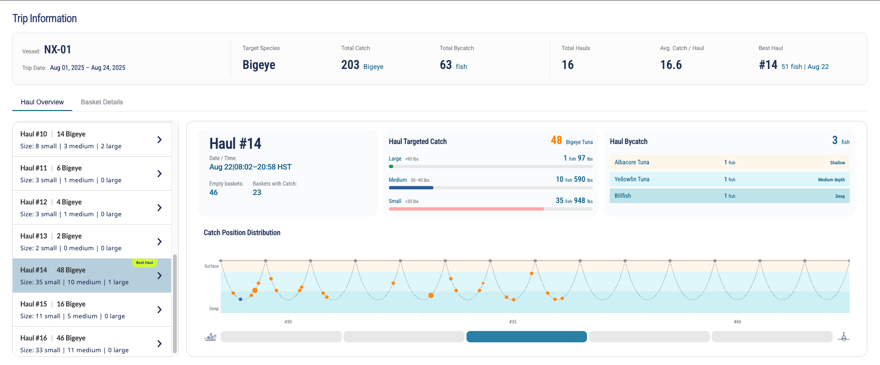
Task: Open Haul #15 chevron arrow
Action: 159,310
